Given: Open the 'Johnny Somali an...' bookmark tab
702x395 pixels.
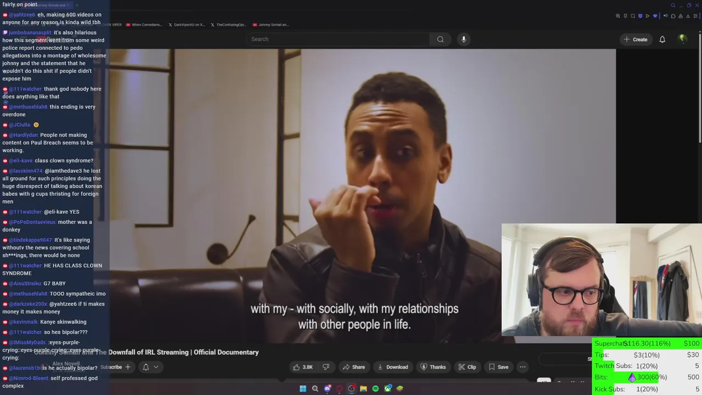Looking at the screenshot, I should click(x=270, y=25).
